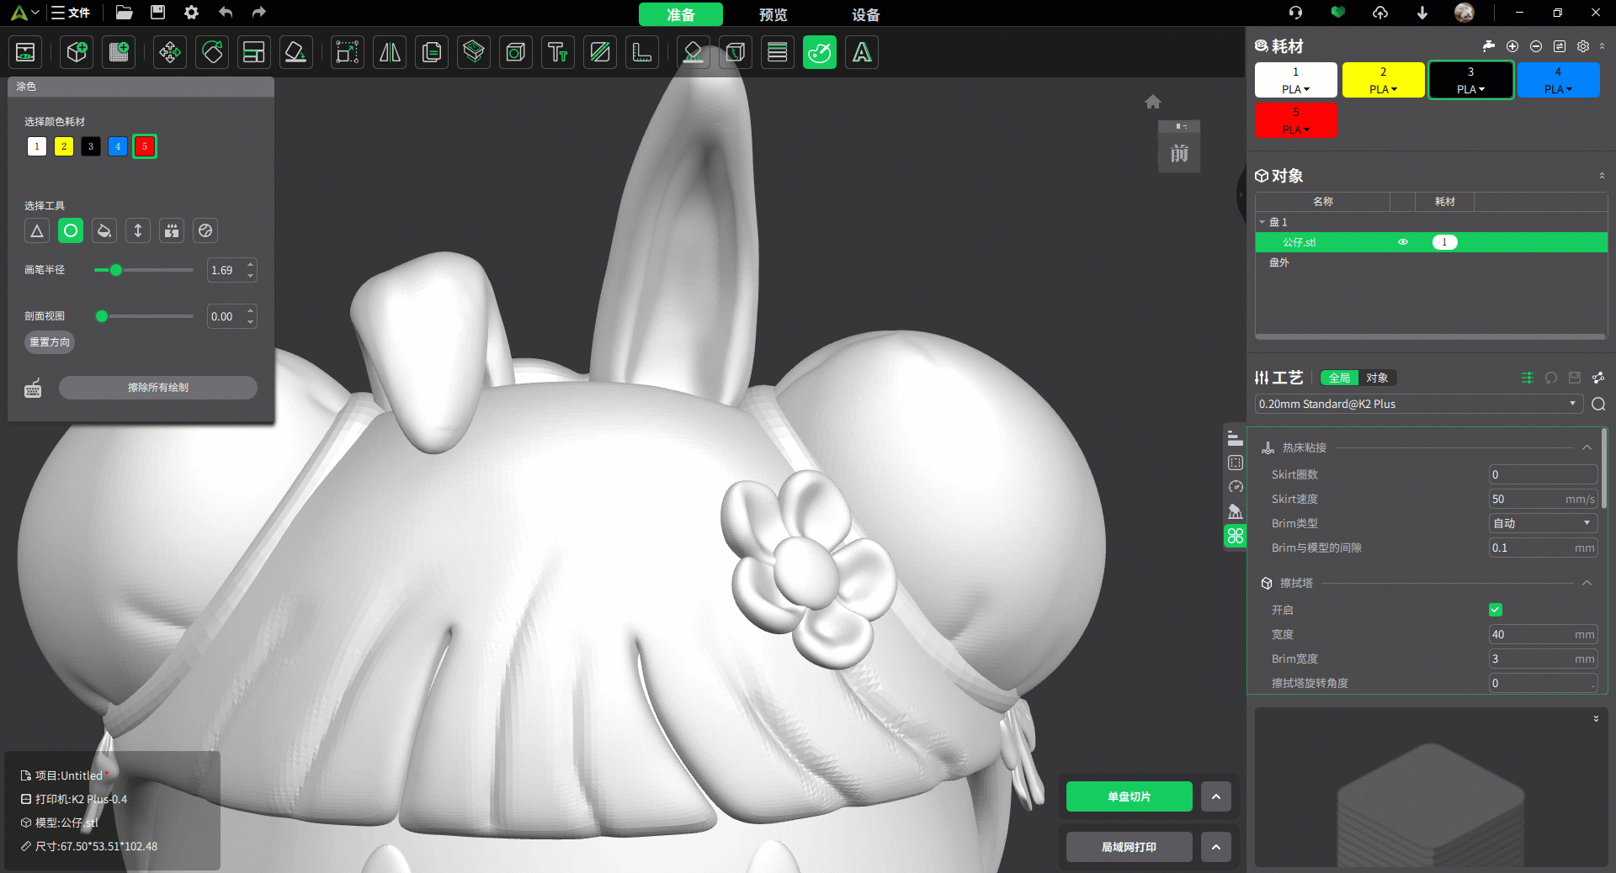Open the project folder icon
This screenshot has width=1616, height=873.
[124, 13]
